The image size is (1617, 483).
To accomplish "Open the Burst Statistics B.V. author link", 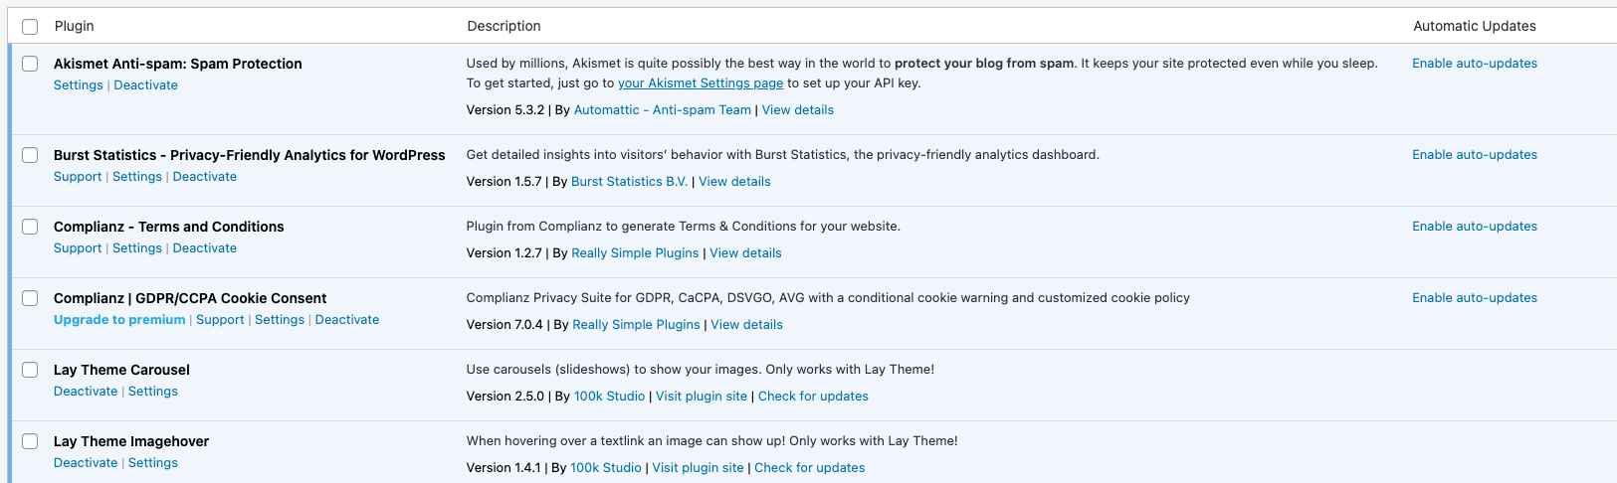I will click(x=629, y=182).
